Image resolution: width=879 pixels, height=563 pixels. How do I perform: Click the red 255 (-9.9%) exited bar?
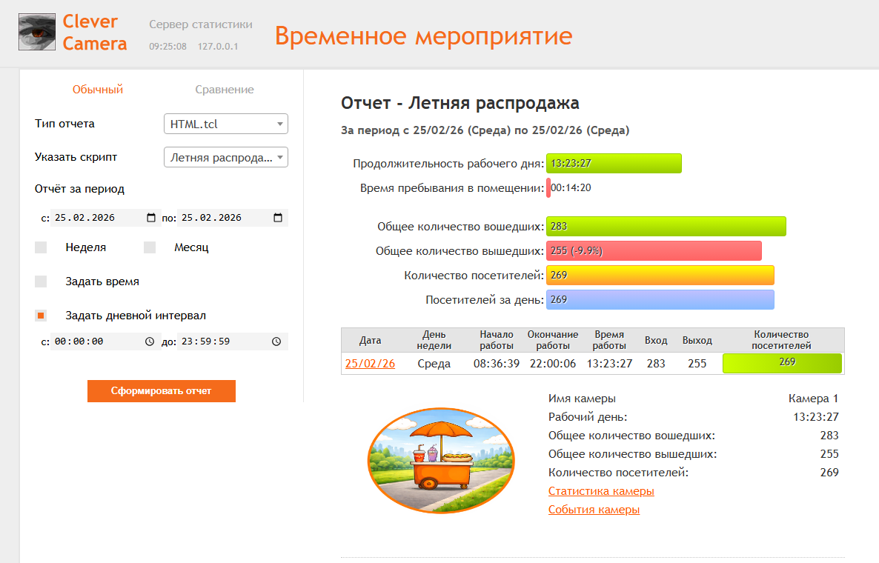pyautogui.click(x=654, y=251)
